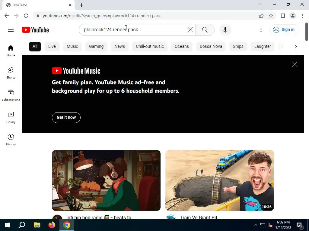This screenshot has width=309, height=231.
Task: Launch Firefox from the taskbar
Action: point(52,225)
